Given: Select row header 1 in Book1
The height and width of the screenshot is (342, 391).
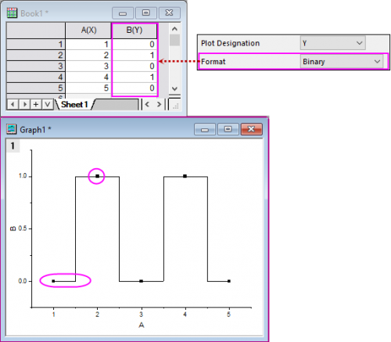Looking at the screenshot, I should (36, 44).
